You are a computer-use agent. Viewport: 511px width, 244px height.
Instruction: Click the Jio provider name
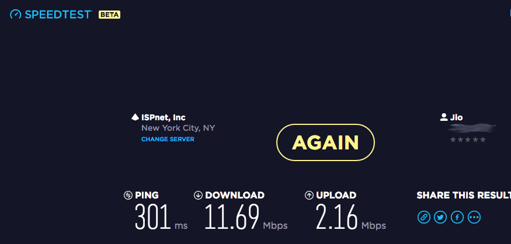(x=457, y=117)
